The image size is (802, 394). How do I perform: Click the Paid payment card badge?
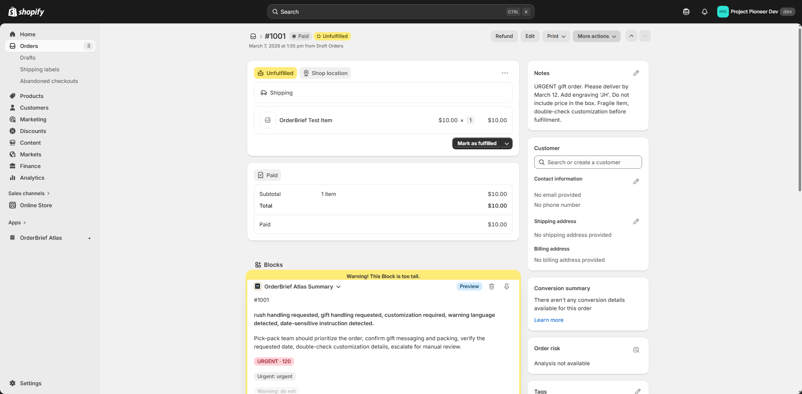click(x=268, y=175)
